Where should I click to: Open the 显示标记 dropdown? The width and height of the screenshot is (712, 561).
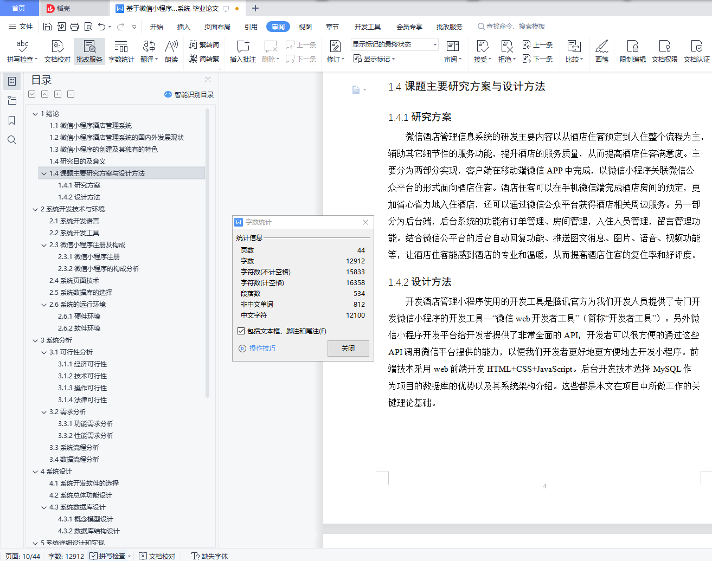pyautogui.click(x=374, y=59)
